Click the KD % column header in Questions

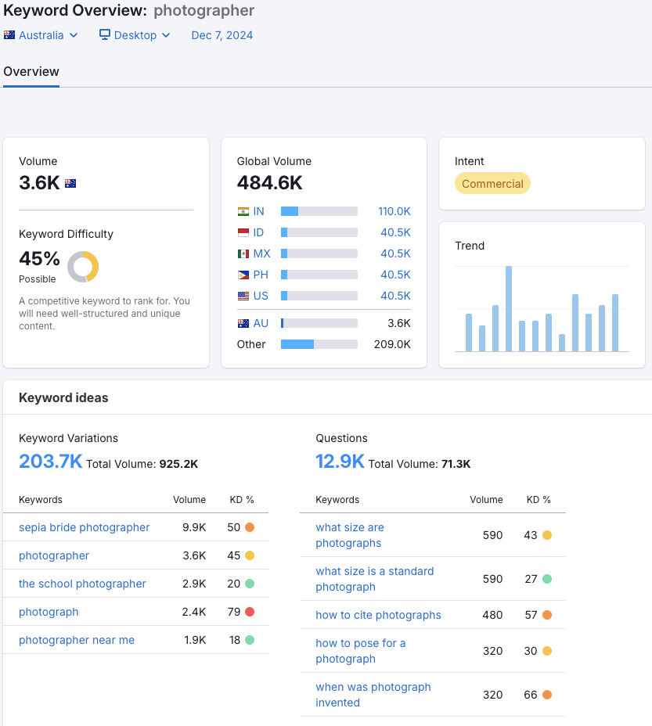pos(539,500)
